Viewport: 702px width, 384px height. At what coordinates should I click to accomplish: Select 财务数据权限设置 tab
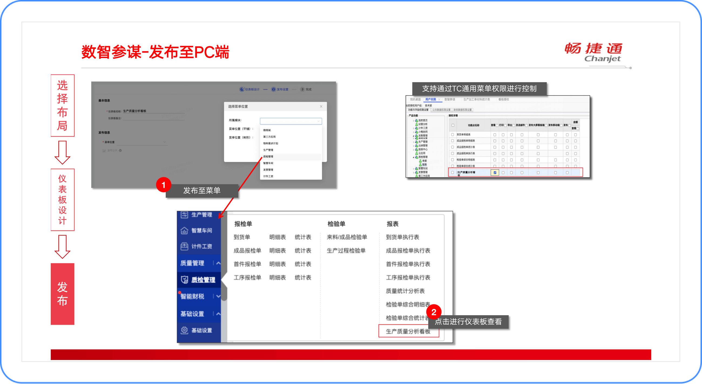[x=463, y=110]
